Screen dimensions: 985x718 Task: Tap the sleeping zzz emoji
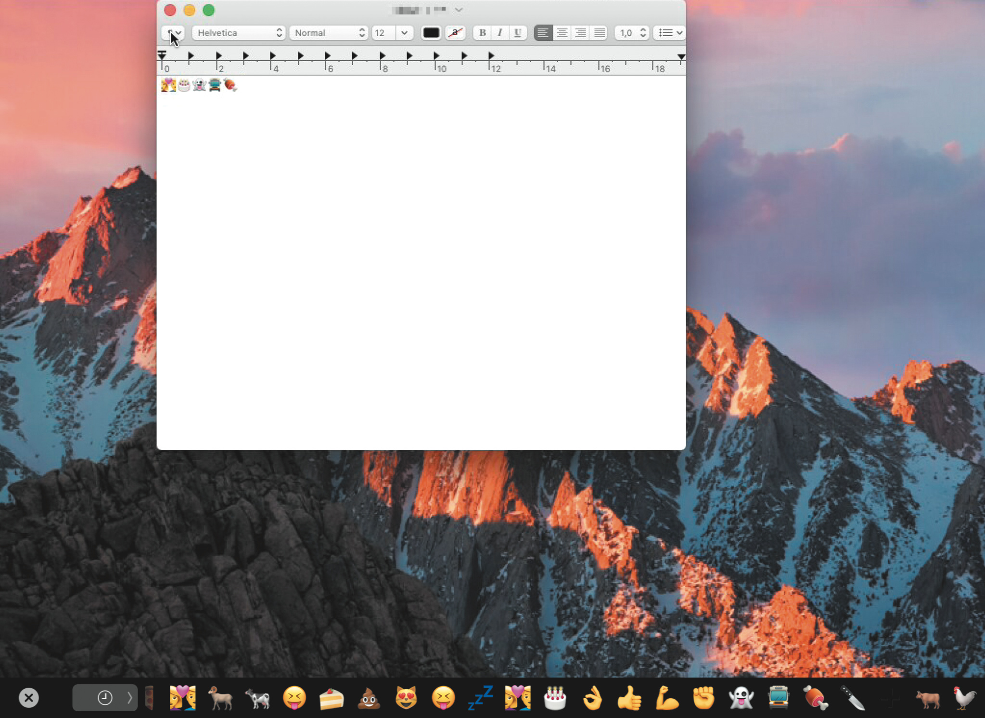point(480,698)
